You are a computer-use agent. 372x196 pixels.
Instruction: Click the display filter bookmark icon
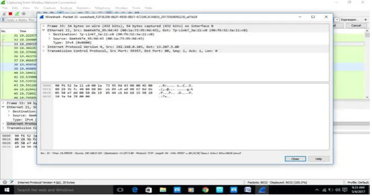pyautogui.click(x=3, y=20)
